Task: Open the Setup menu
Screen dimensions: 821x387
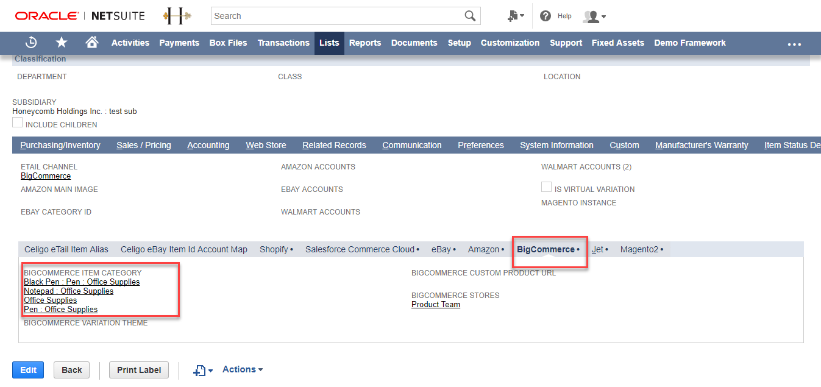Action: point(460,43)
